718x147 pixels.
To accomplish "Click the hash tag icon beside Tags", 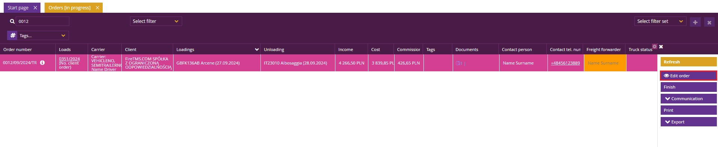I will click(13, 35).
